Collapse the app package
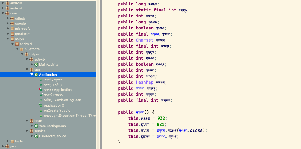 27,70
